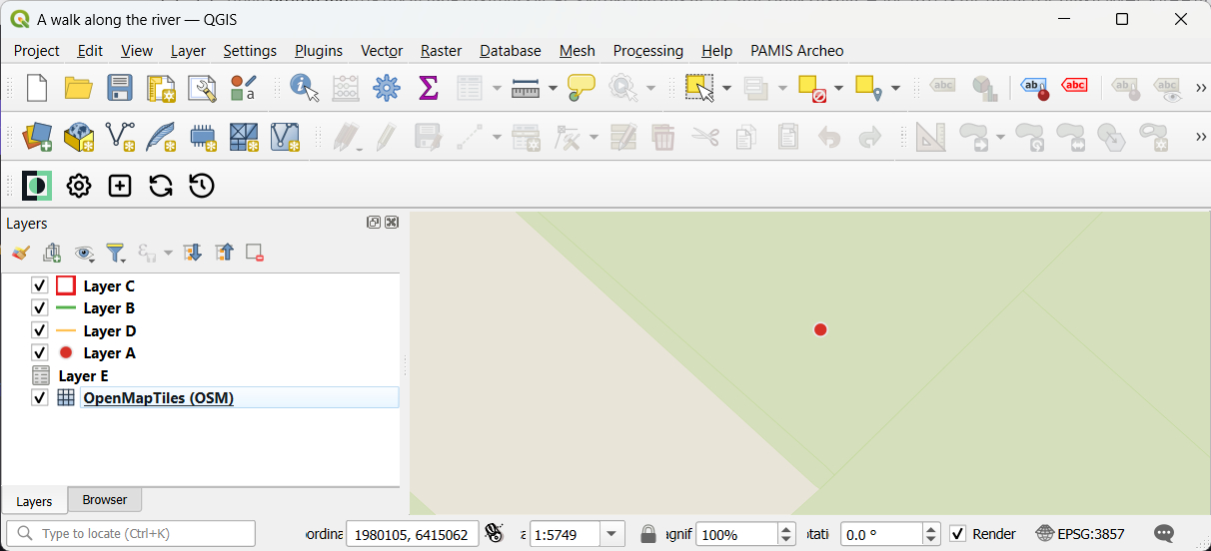
Task: Save the project using the floppy disk icon
Action: click(120, 88)
